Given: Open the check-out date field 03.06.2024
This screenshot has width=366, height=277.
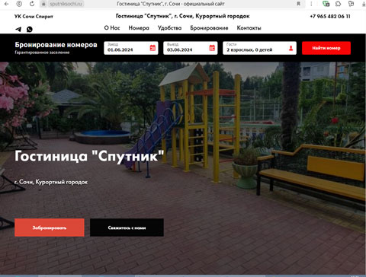Looking at the screenshot, I should click(x=191, y=48).
